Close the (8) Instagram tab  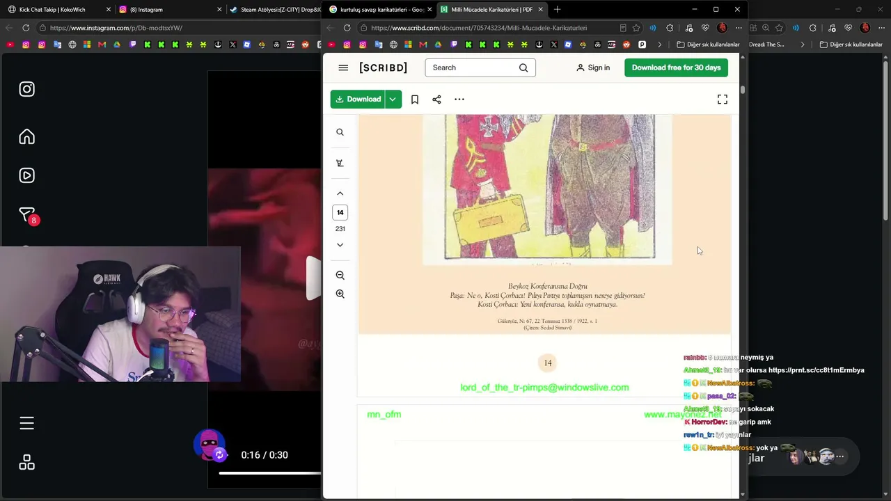[x=219, y=10]
